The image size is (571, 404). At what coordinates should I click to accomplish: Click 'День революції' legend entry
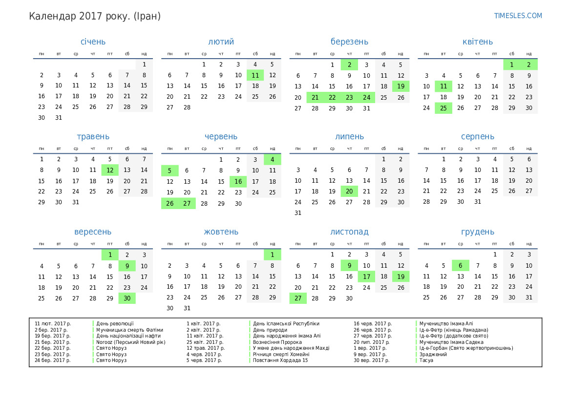[x=115, y=323]
